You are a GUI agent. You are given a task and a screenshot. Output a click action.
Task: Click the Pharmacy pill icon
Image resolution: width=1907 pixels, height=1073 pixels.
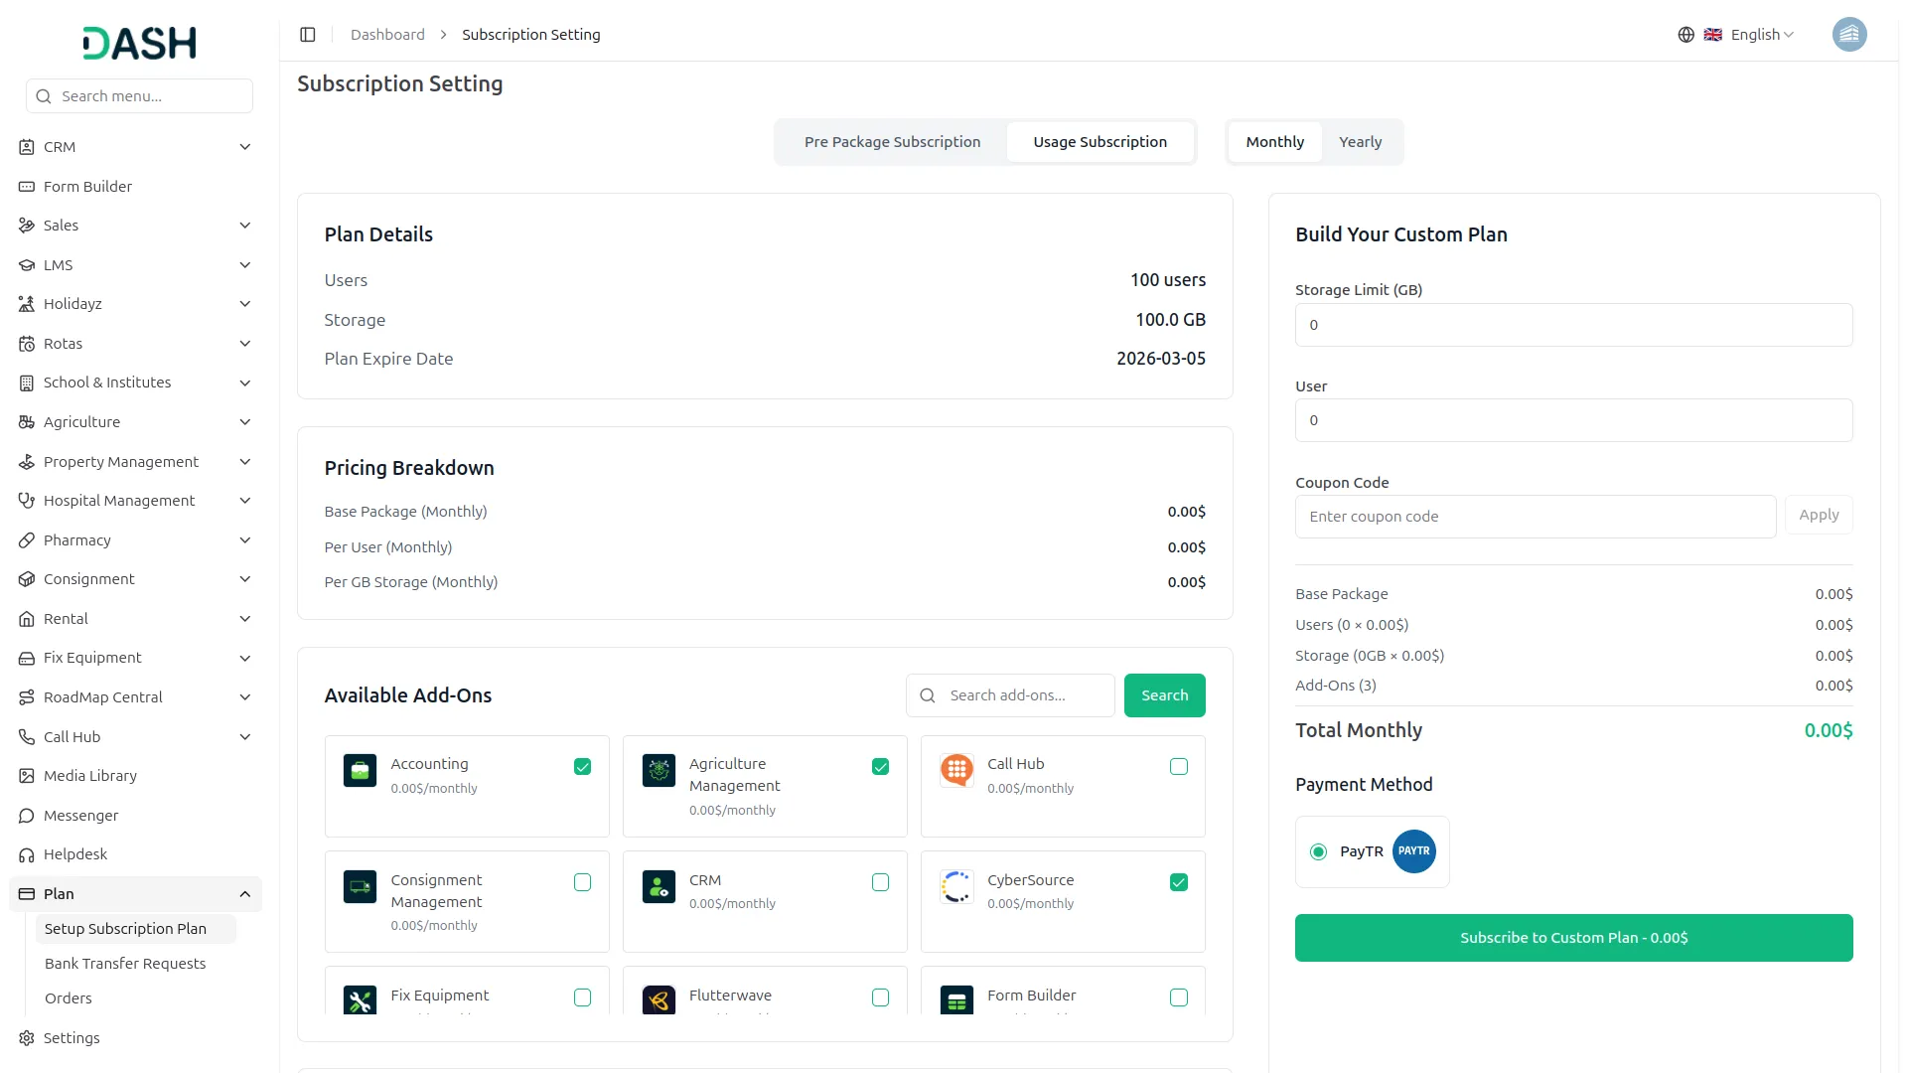coord(27,540)
